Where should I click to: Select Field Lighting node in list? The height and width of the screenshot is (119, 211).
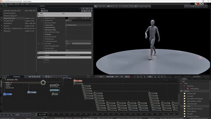click(195, 89)
